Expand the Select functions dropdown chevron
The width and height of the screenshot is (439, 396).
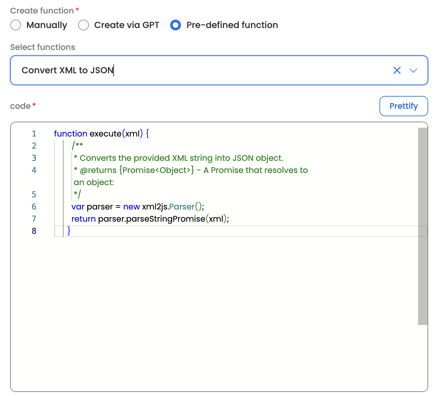[413, 70]
